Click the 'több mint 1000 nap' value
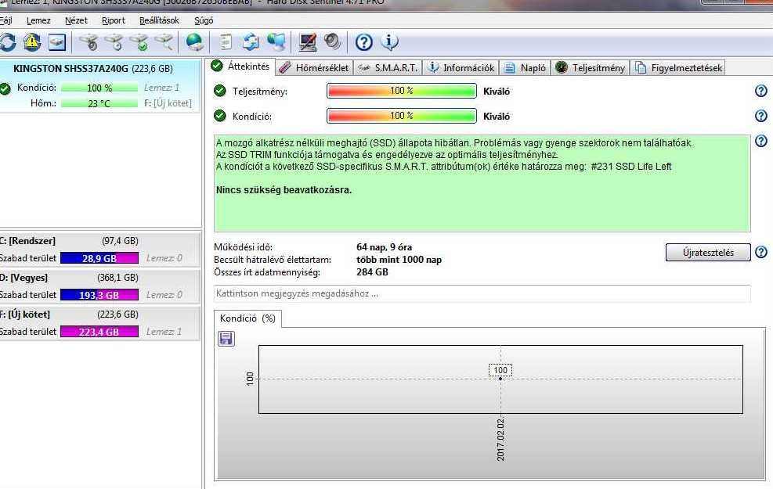The image size is (773, 489). 399,260
